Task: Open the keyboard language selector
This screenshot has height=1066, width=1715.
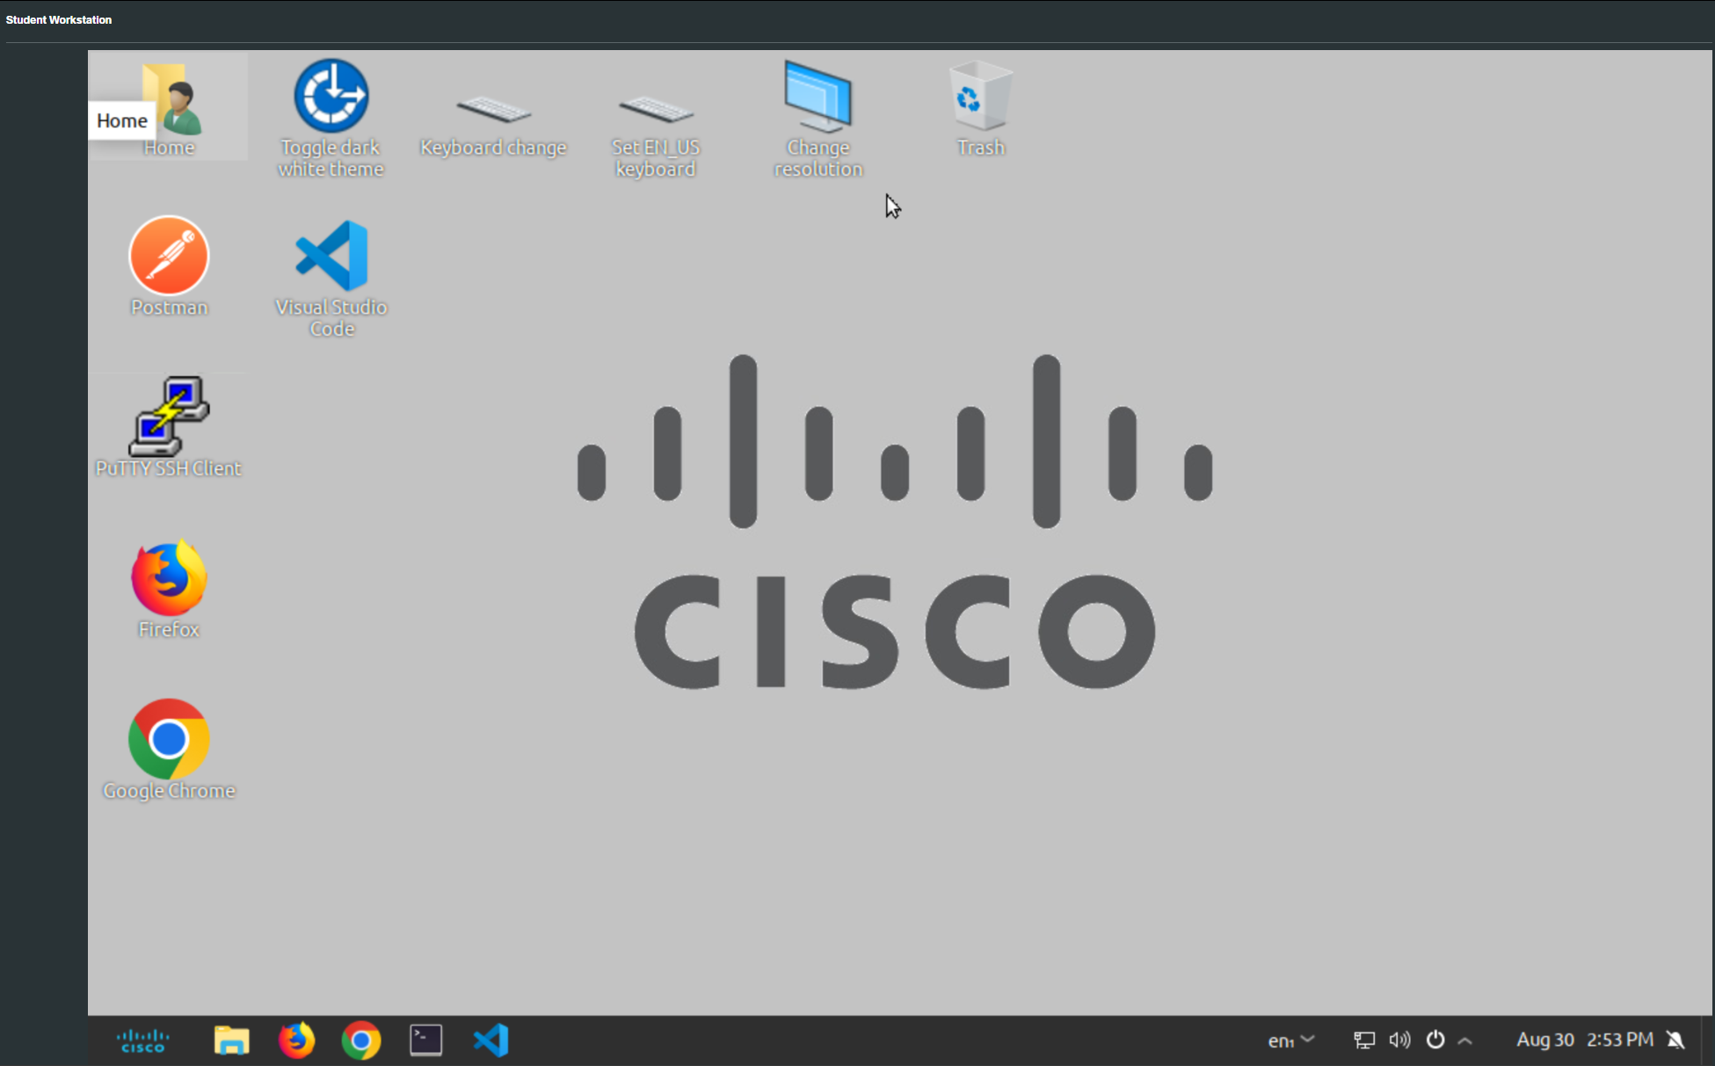Action: (1290, 1041)
